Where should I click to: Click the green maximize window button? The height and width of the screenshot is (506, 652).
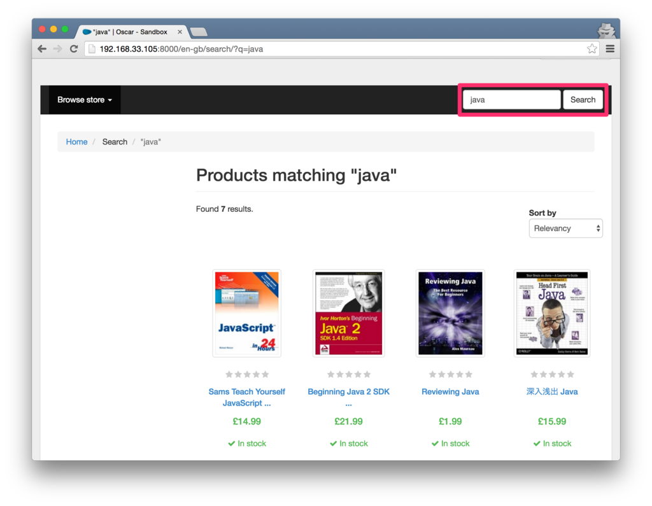click(65, 29)
